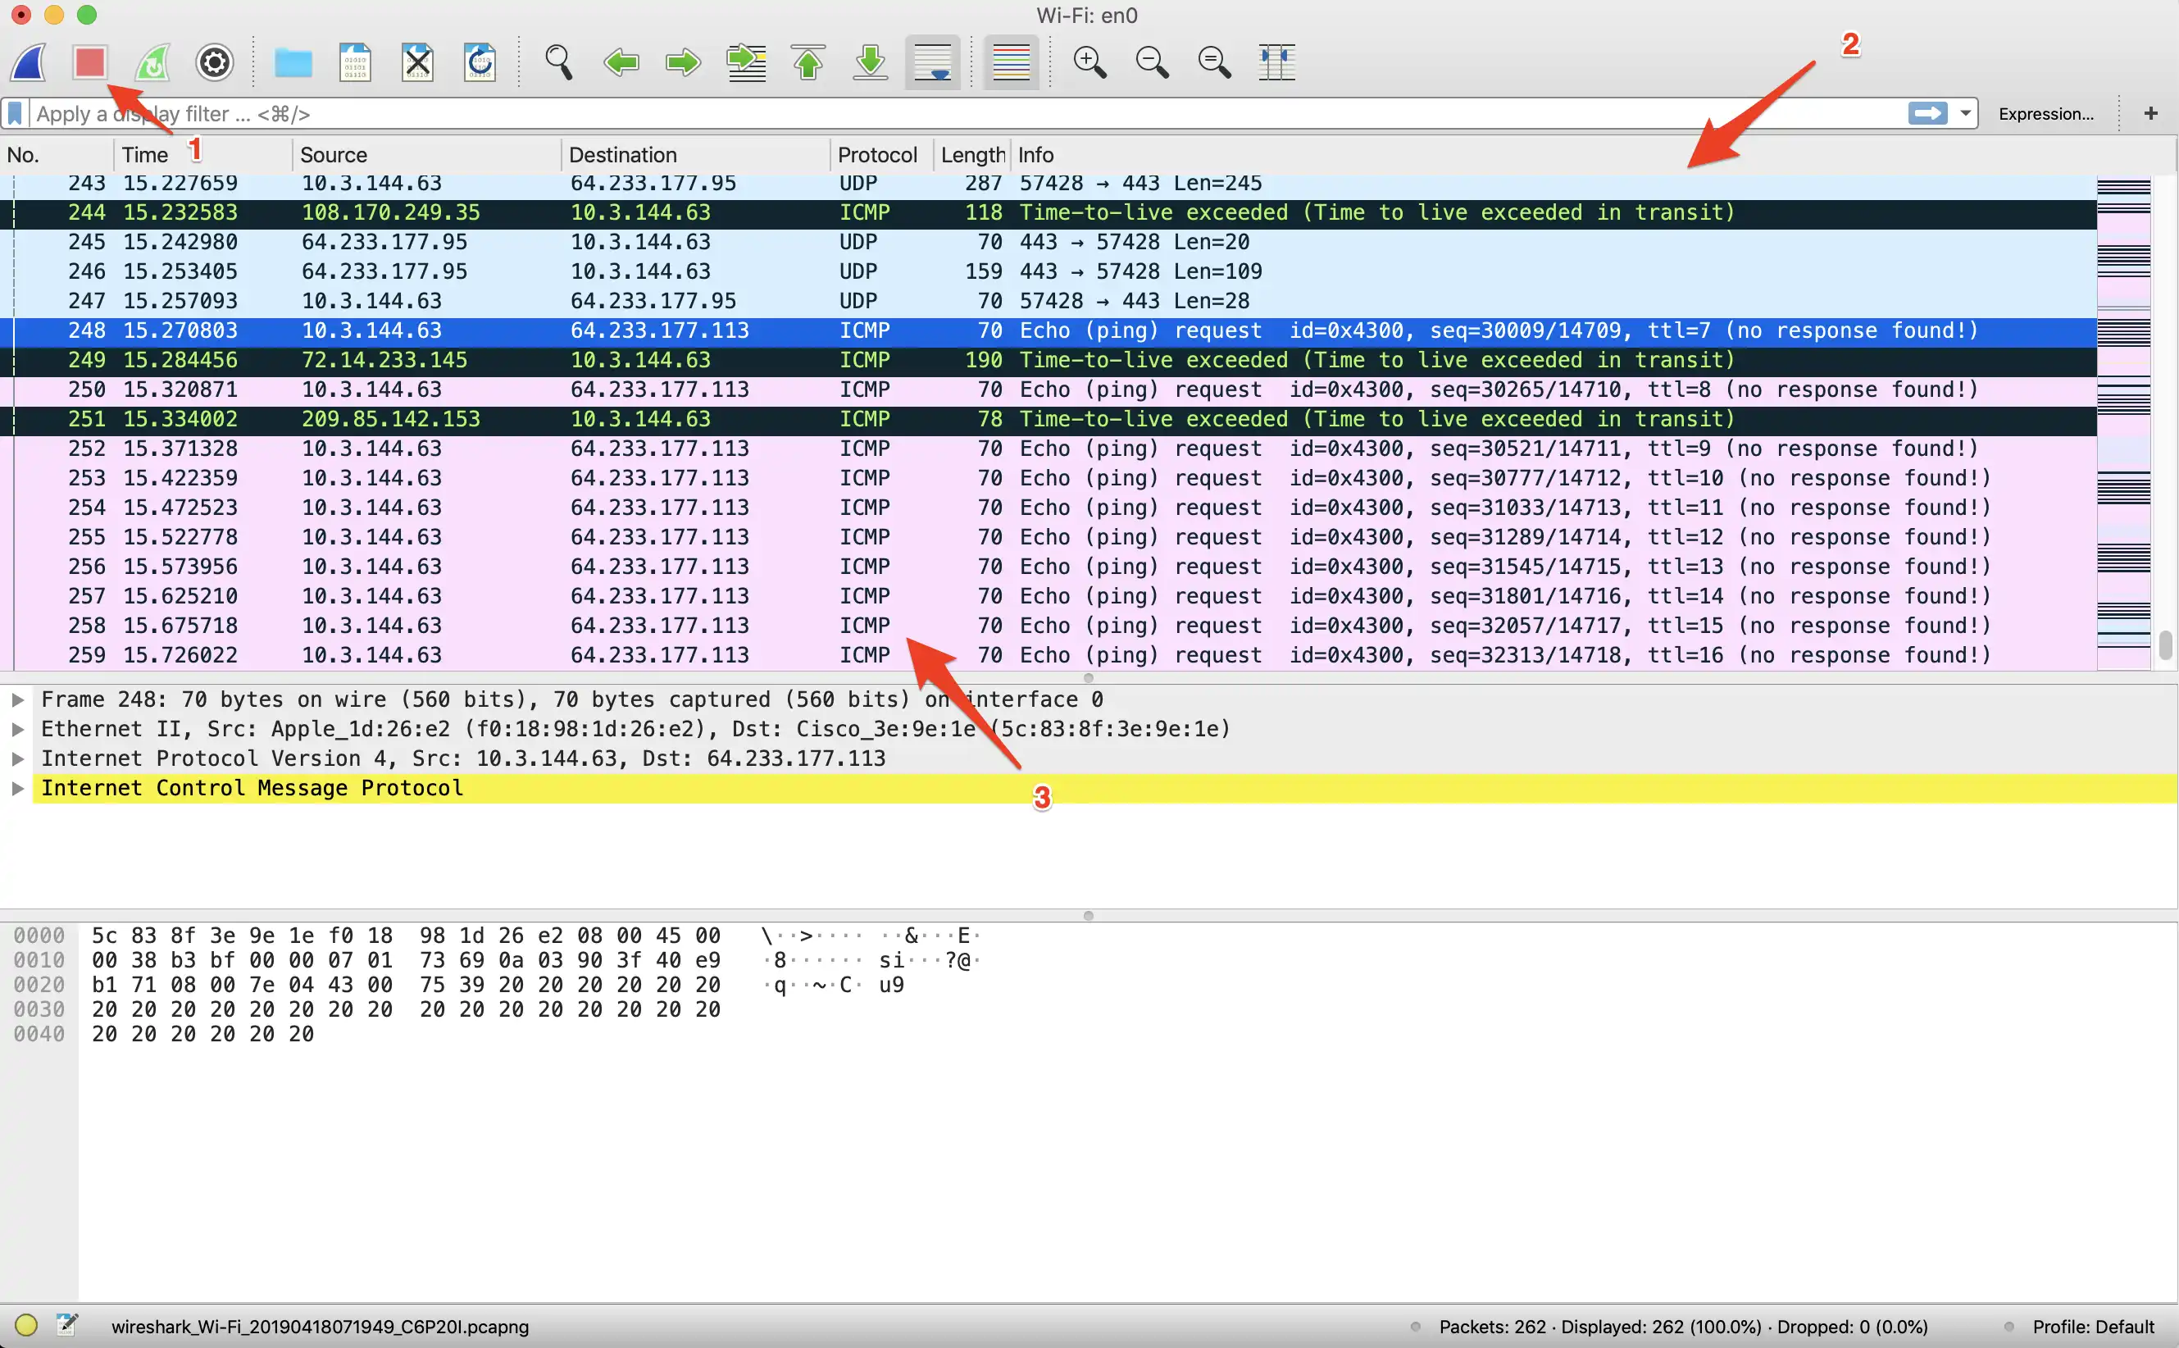Screen dimensions: 2179x1348
Task: Start capture with the shark fin icon
Action: (x=29, y=62)
